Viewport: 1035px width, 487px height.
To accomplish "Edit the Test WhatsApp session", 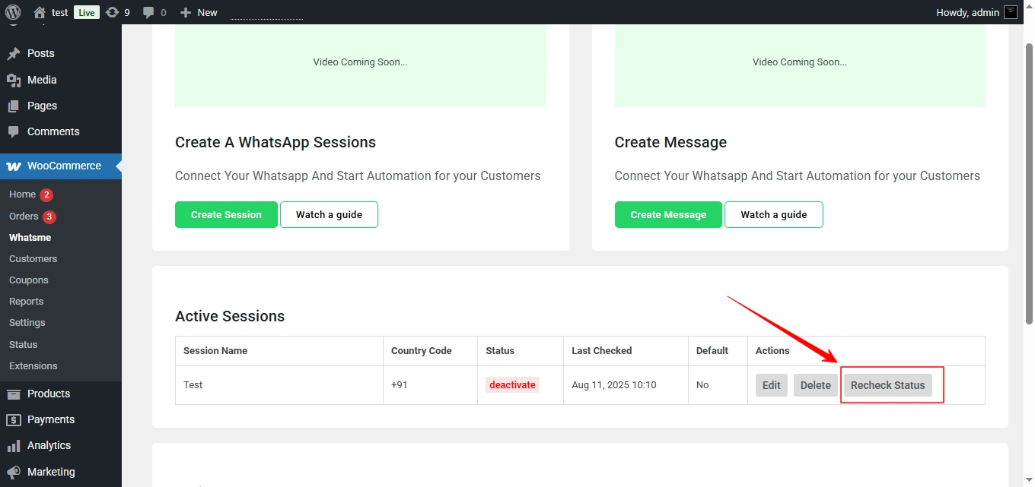I will point(771,384).
